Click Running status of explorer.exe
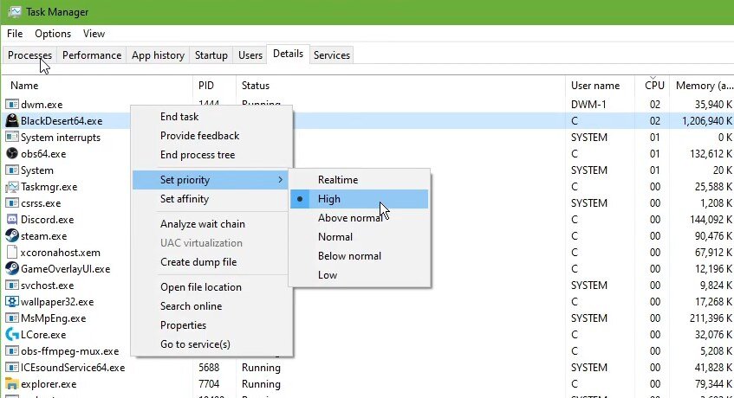This screenshot has width=734, height=398. [x=261, y=384]
